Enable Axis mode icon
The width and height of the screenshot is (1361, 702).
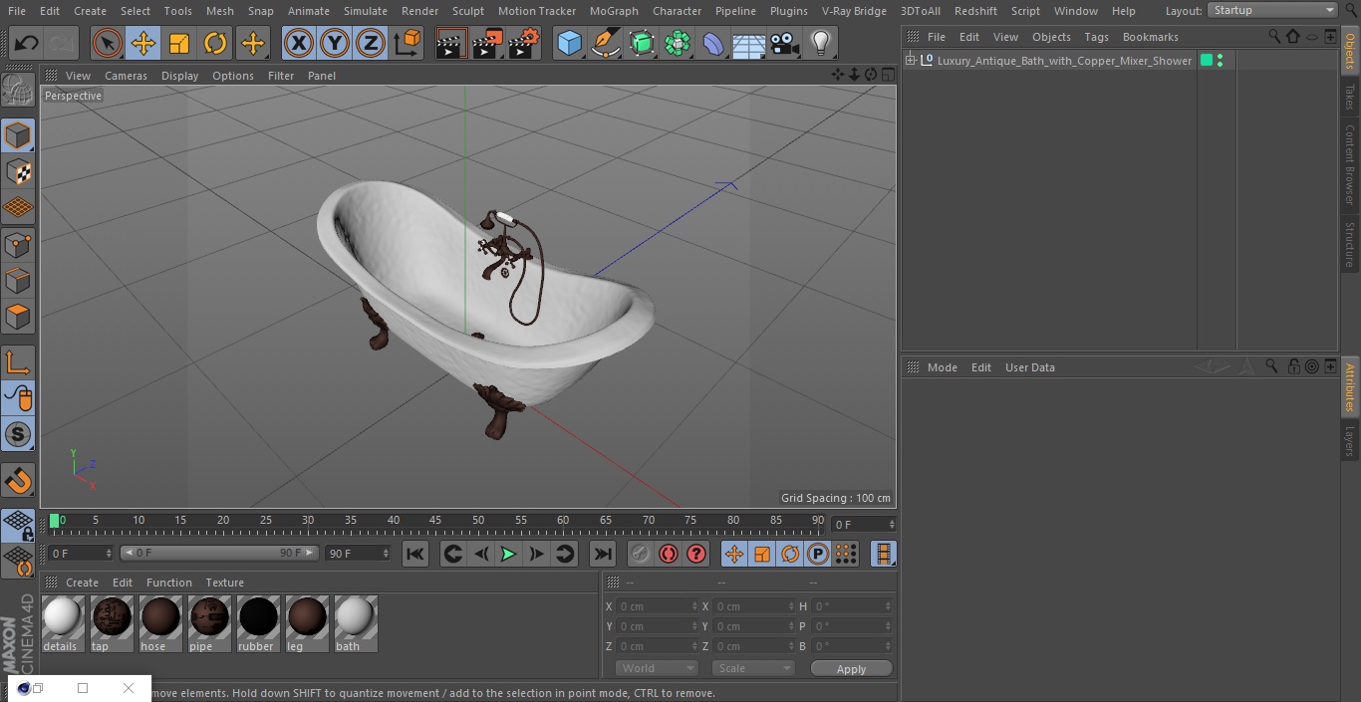[x=18, y=362]
